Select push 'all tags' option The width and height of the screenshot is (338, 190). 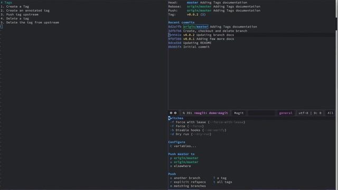click(x=223, y=182)
